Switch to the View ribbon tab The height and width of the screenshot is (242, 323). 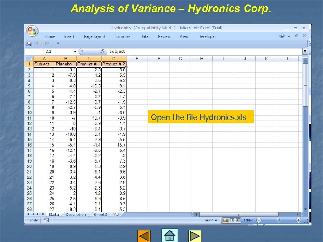pos(184,36)
